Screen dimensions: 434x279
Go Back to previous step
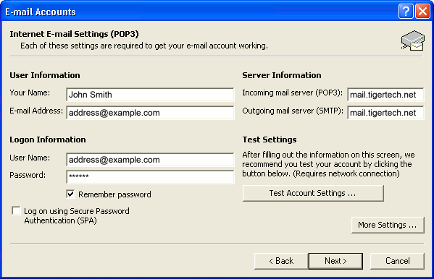pyautogui.click(x=281, y=261)
